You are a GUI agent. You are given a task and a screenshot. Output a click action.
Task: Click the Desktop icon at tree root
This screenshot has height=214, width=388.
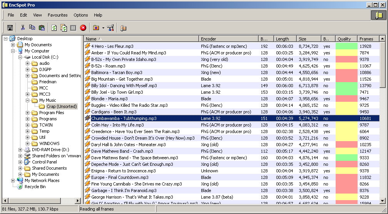click(x=13, y=39)
